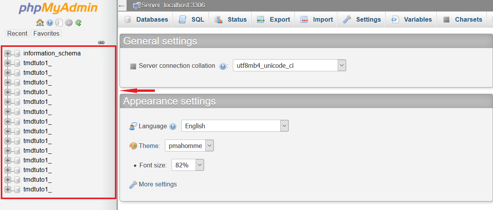Viewport: 493px width, 210px height.
Task: Open the More settings link
Action: [x=158, y=184]
